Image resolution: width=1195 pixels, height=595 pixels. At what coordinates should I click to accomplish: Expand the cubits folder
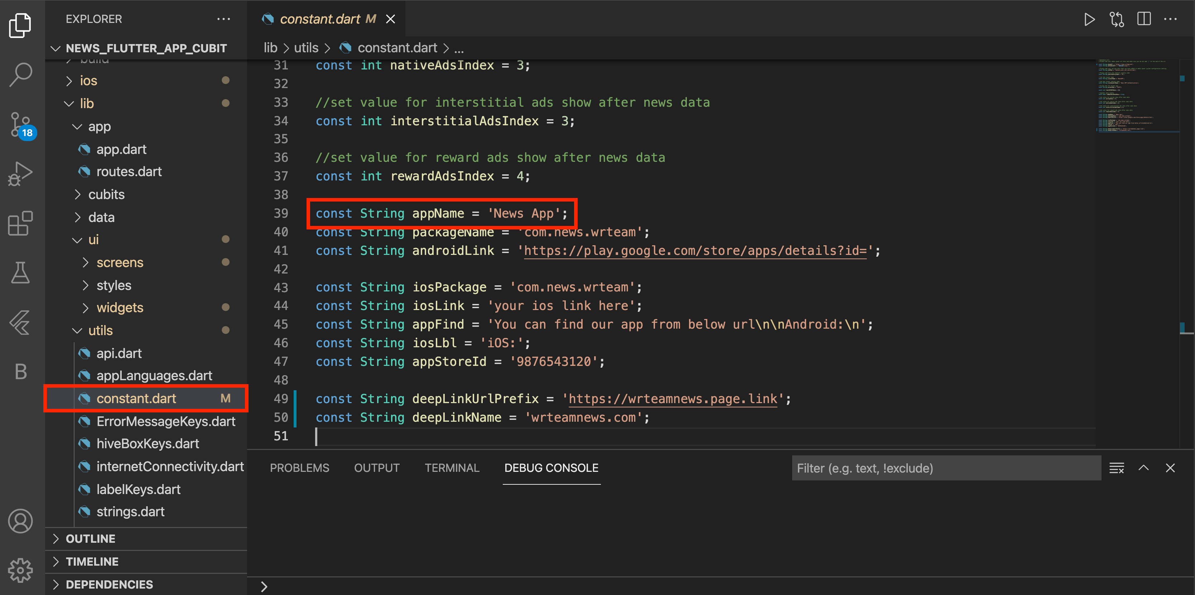(106, 194)
